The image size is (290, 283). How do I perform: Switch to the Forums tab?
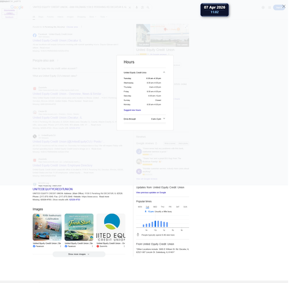50,17
